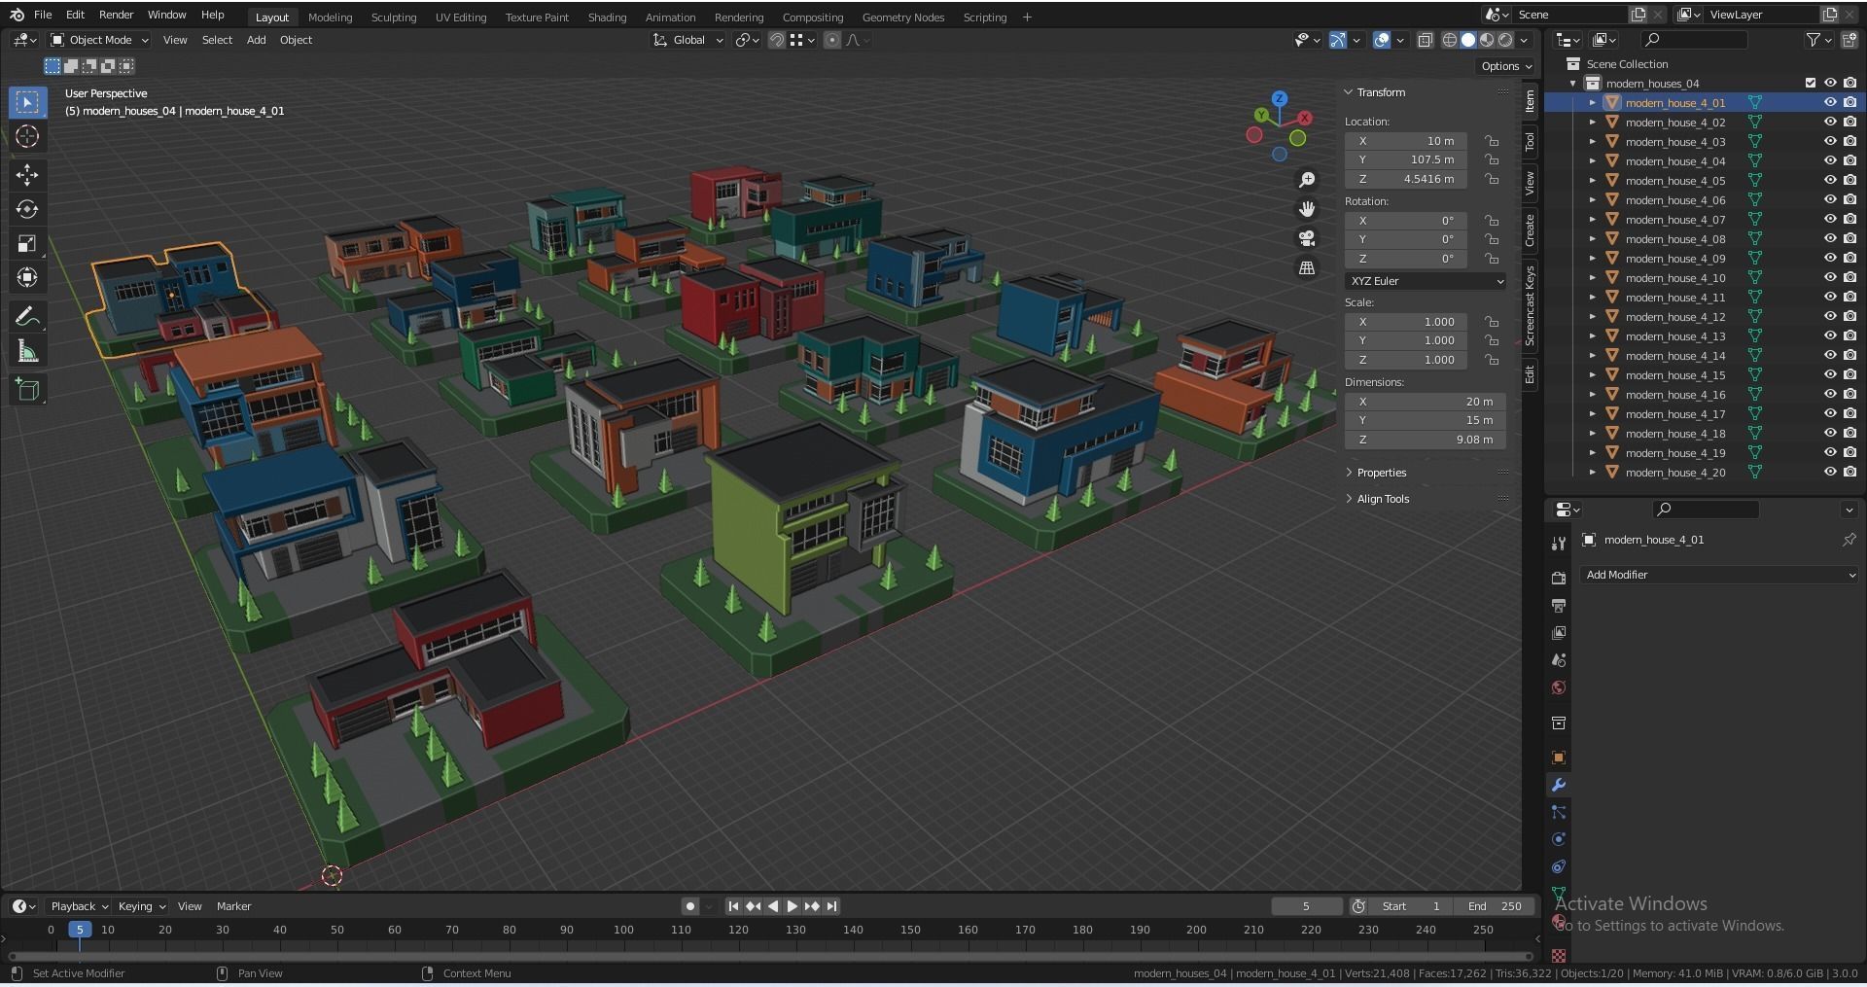
Task: Switch to the Sculpting workspace tab
Action: pos(394,18)
